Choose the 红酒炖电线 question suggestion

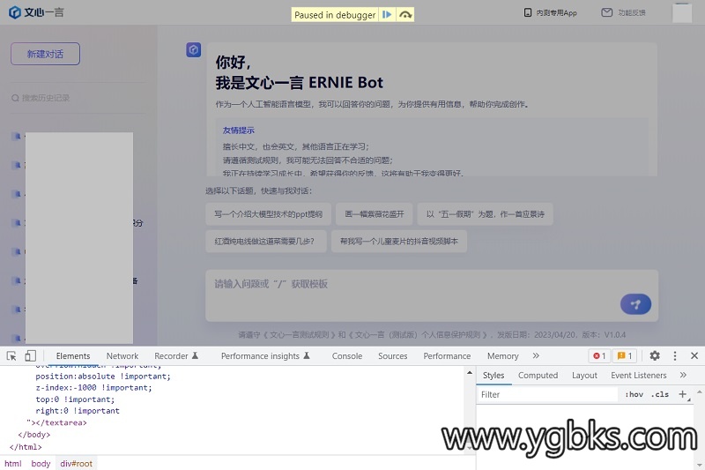pyautogui.click(x=266, y=241)
